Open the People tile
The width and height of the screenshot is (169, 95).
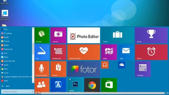point(42,85)
